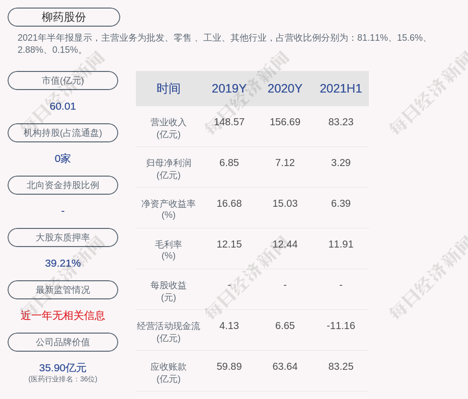The image size is (468, 399).
Task: Click the 2021H1 column header
Action: pos(341,89)
